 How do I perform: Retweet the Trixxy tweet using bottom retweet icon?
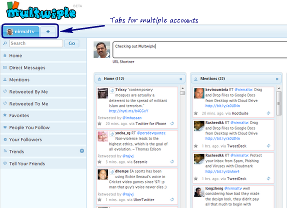pyautogui.click(x=172, y=123)
